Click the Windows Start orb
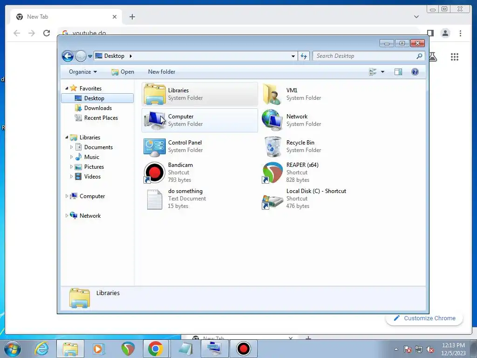Viewport: 477px width, 358px height. (13, 349)
